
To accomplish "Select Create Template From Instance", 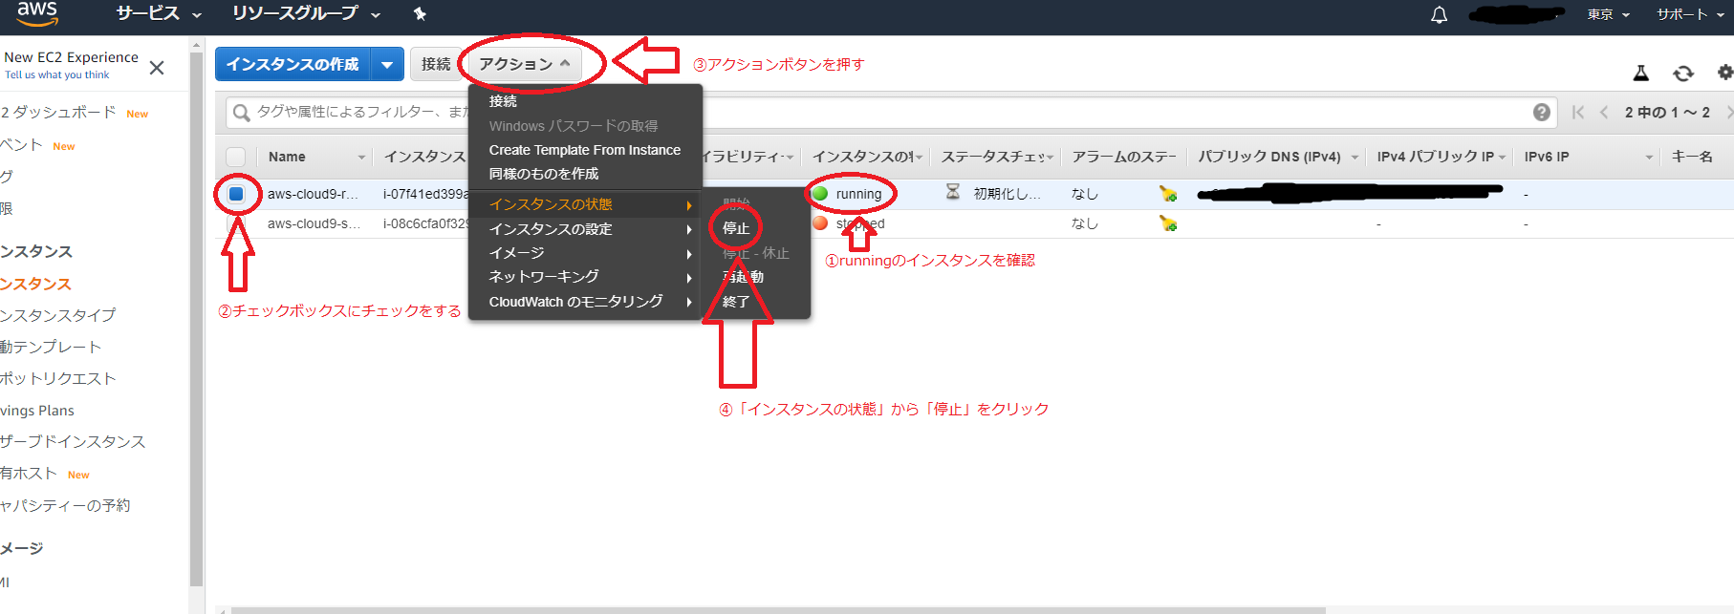I will (585, 150).
